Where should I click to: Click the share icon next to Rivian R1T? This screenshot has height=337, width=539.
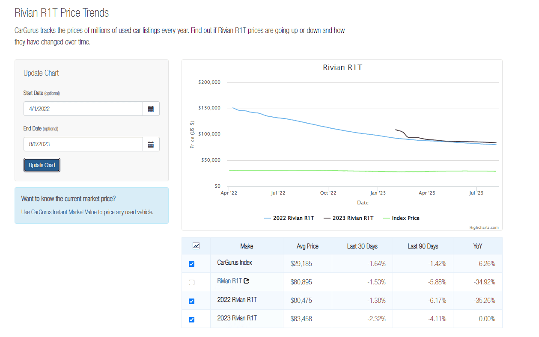pos(247,281)
